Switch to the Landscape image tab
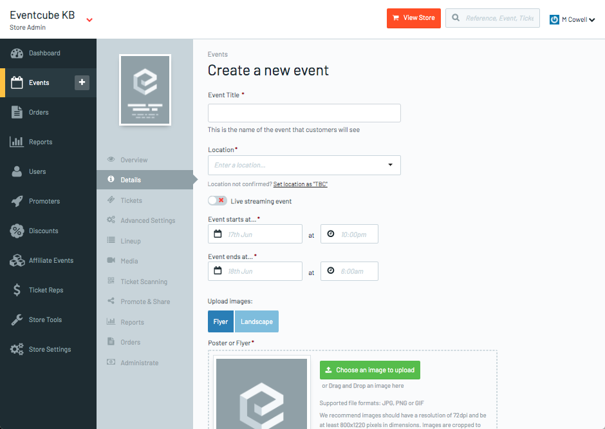 257,320
